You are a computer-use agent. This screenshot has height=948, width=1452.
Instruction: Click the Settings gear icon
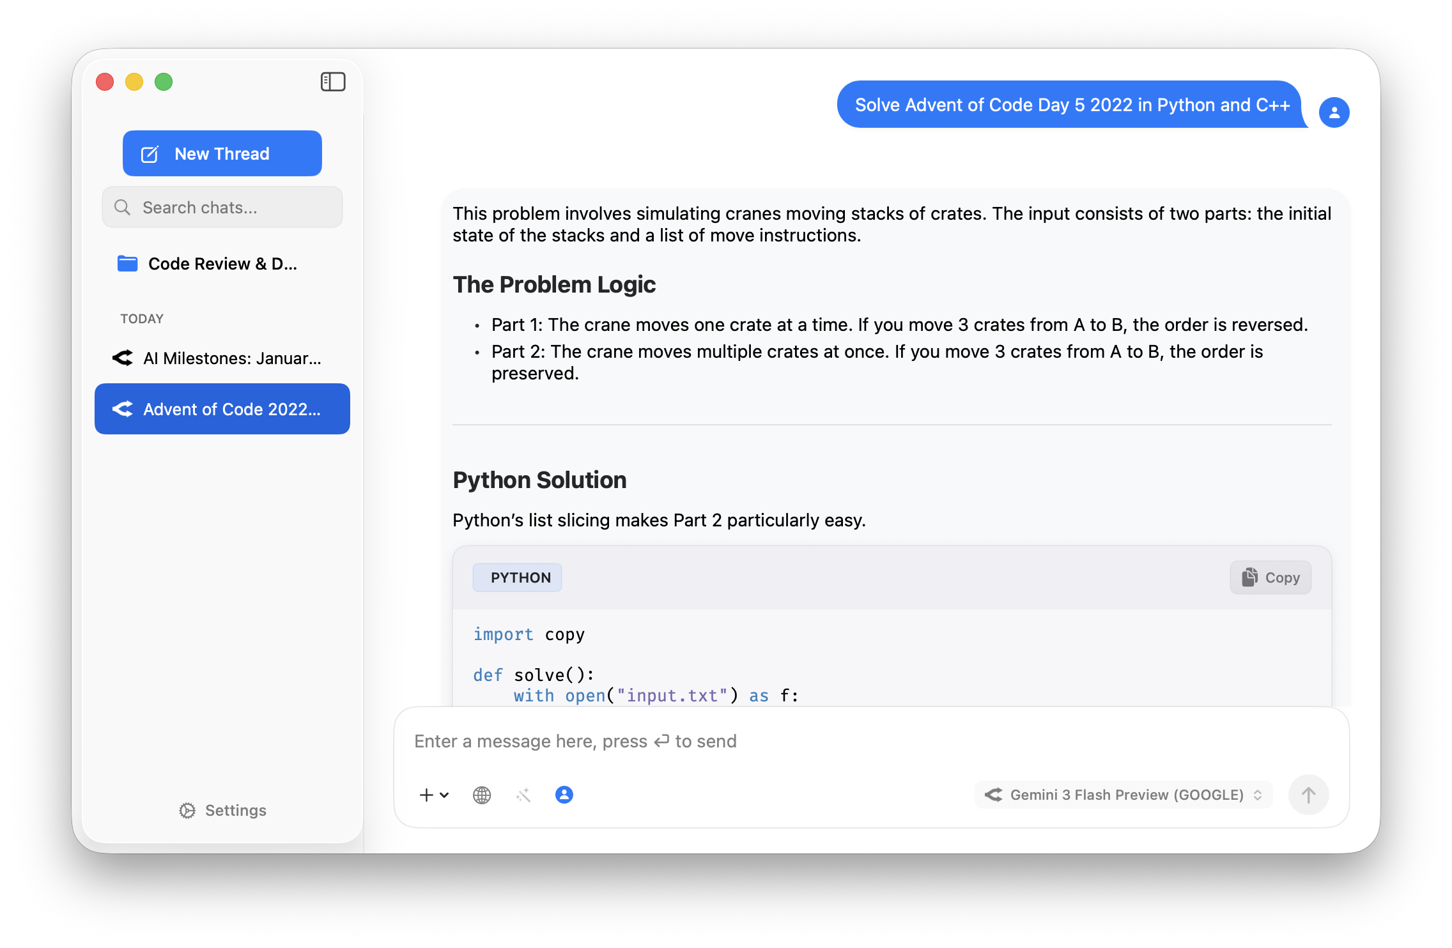pyautogui.click(x=187, y=810)
